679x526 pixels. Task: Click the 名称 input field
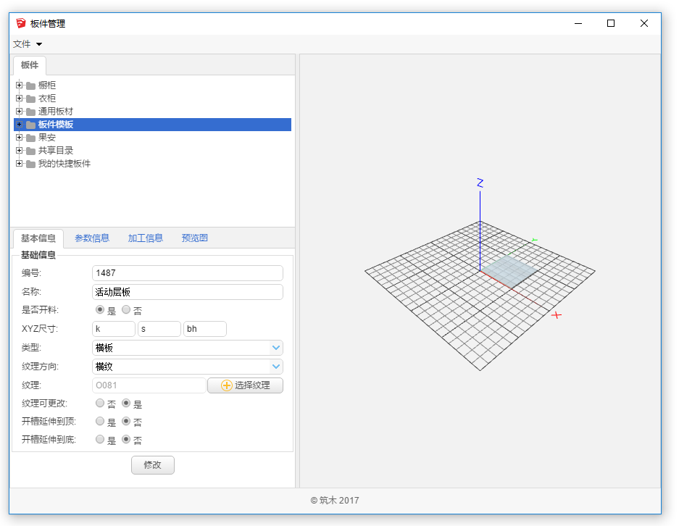188,292
